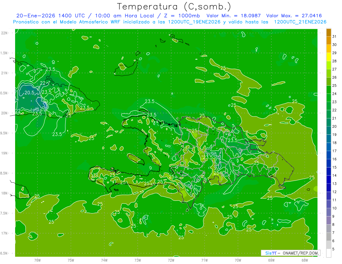Click the "75W" longitude axis label

[x=71, y=260]
